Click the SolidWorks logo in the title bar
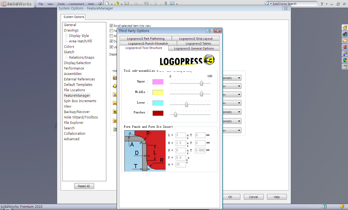This screenshot has height=210, width=348. click(x=16, y=4)
